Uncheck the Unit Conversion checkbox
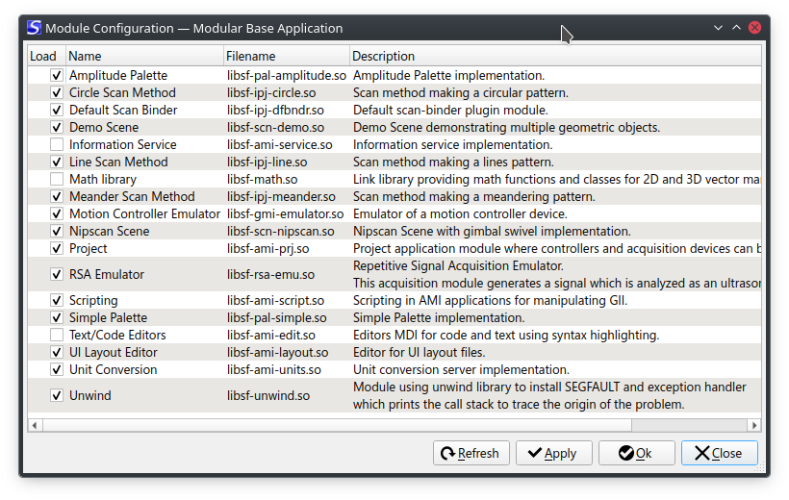The height and width of the screenshot is (500, 789). (57, 370)
